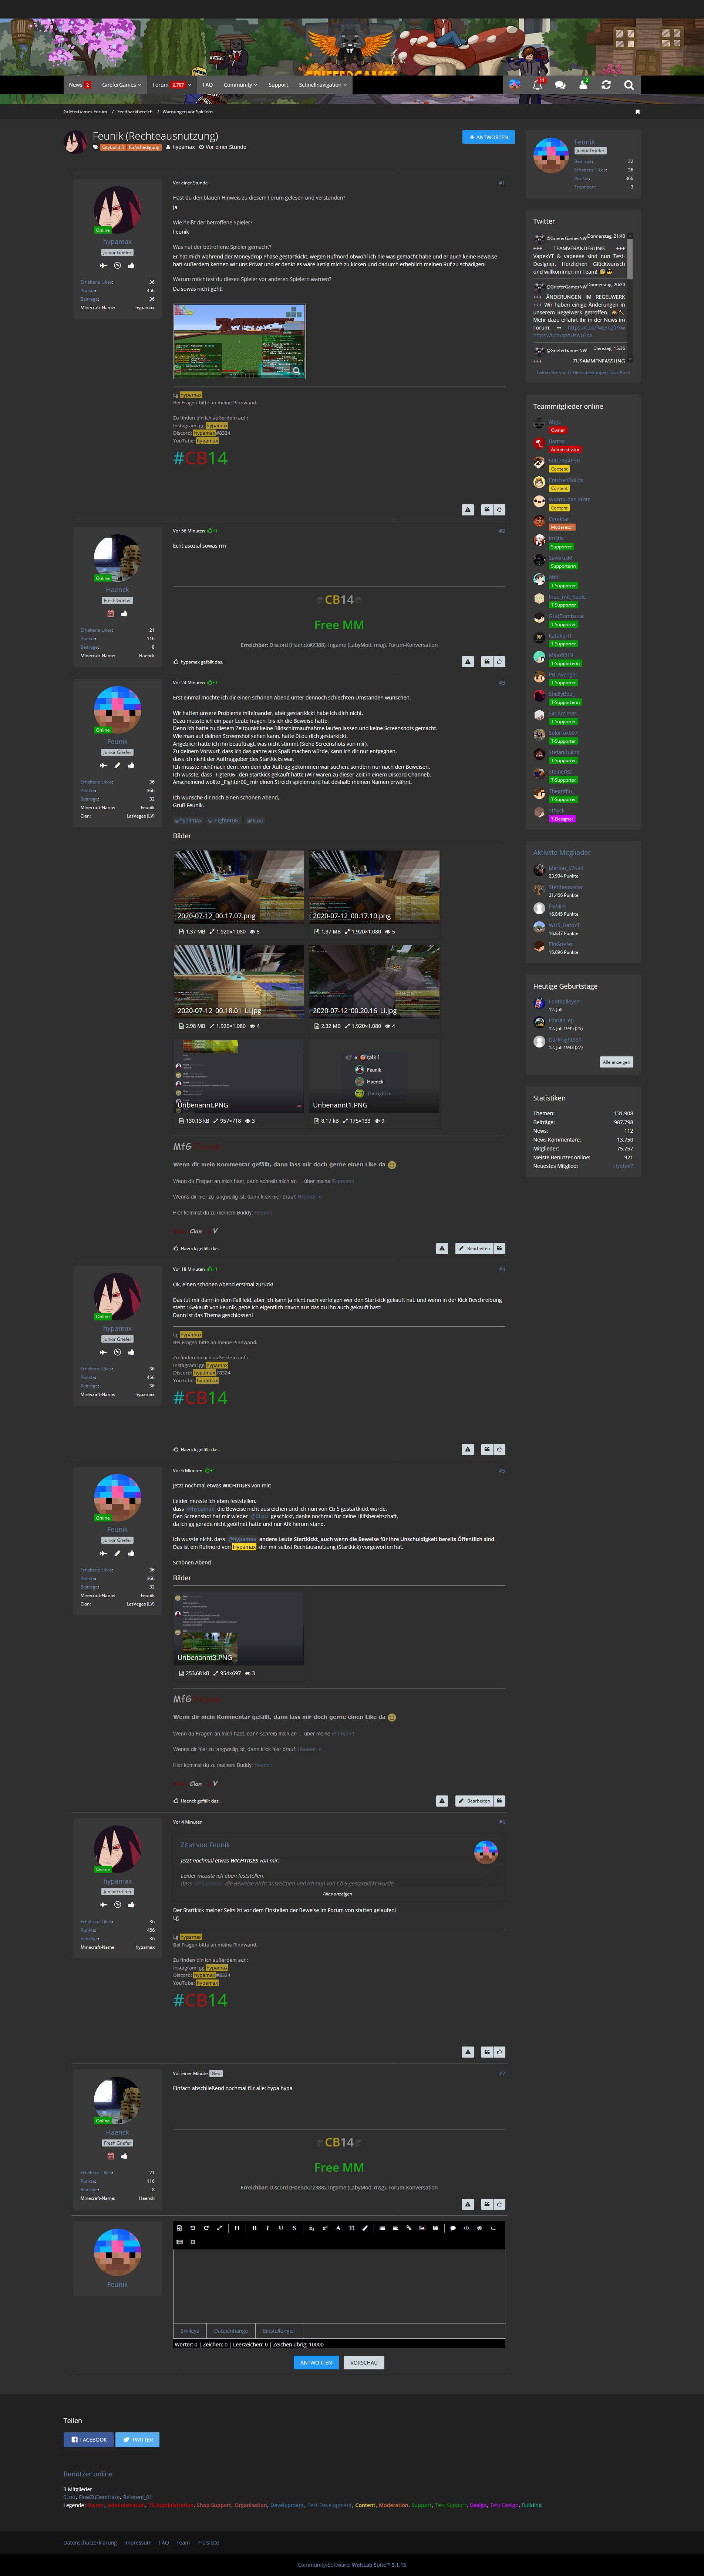The image size is (704, 2576).
Task: Apply subscript in editor toolbar
Action: (x=311, y=2228)
